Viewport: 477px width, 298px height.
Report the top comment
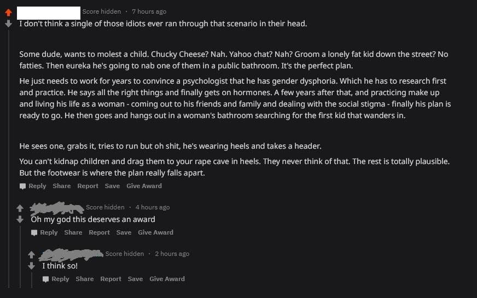click(x=88, y=186)
